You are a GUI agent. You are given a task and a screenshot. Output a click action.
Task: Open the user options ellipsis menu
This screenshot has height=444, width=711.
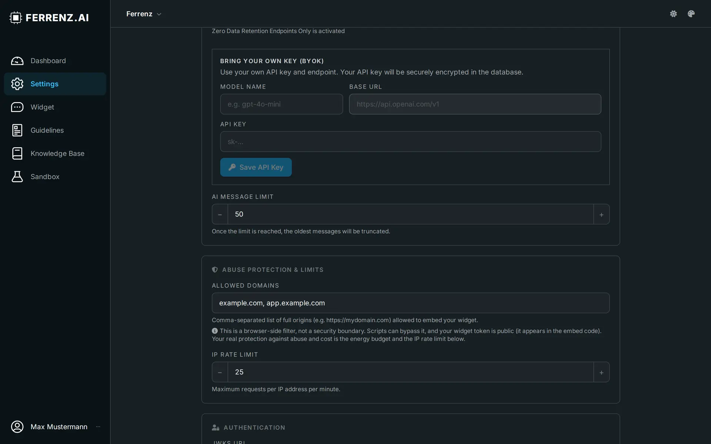click(x=98, y=427)
